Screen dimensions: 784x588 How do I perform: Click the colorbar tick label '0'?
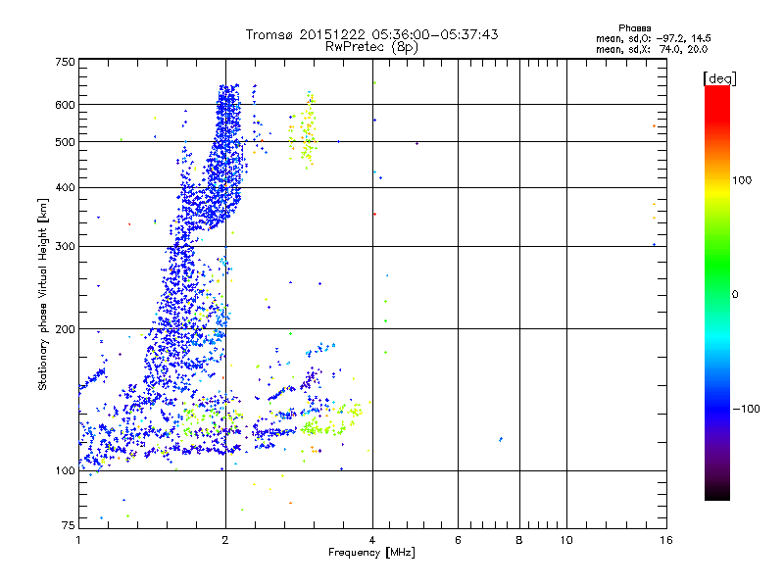(735, 295)
